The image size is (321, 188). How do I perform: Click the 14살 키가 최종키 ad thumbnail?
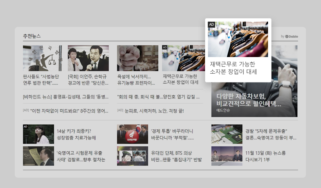coord(39,134)
